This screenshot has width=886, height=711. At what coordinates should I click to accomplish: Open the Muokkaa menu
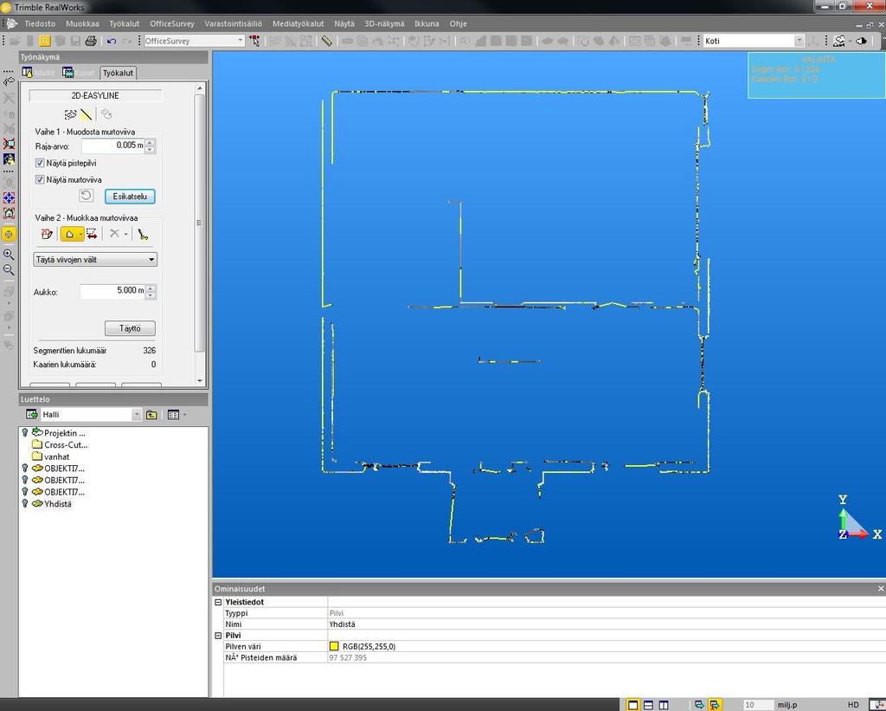82,23
